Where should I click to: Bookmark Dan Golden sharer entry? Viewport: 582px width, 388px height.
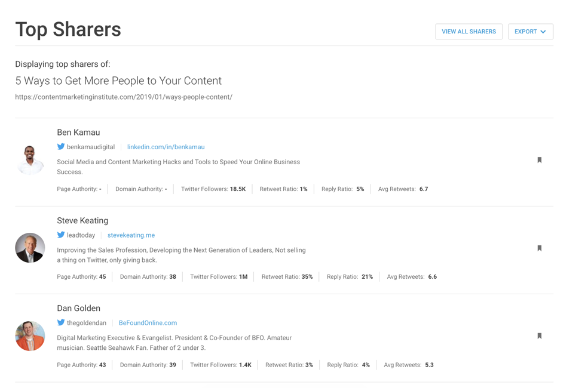click(x=540, y=336)
